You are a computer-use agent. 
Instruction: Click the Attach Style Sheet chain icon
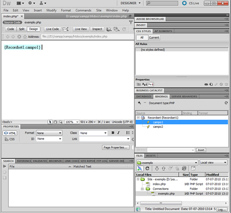[206, 84]
